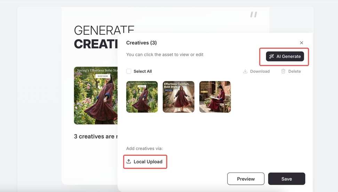Click the Select All text label
Image resolution: width=338 pixels, height=192 pixels.
coord(143,71)
